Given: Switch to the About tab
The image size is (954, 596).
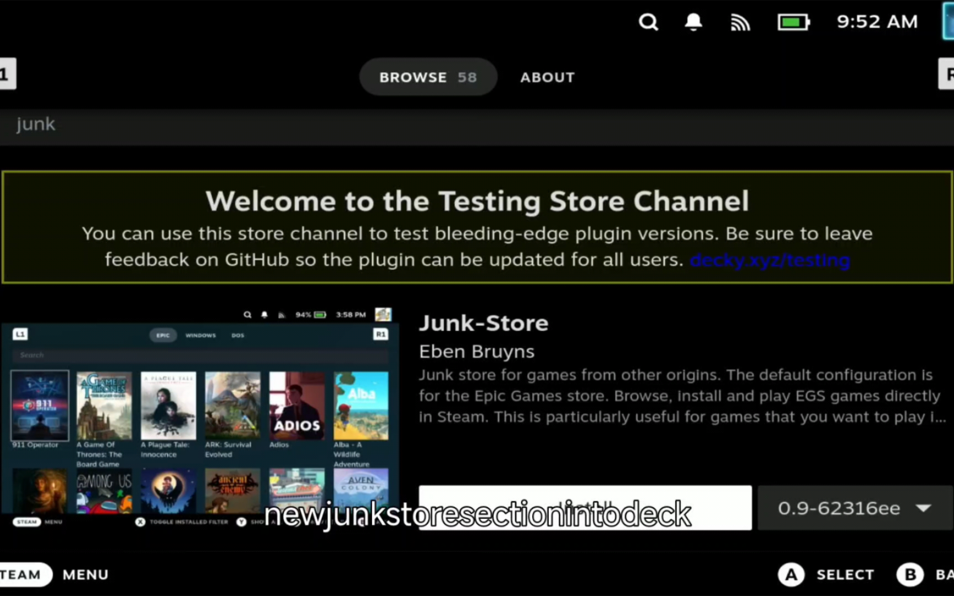Looking at the screenshot, I should (547, 77).
